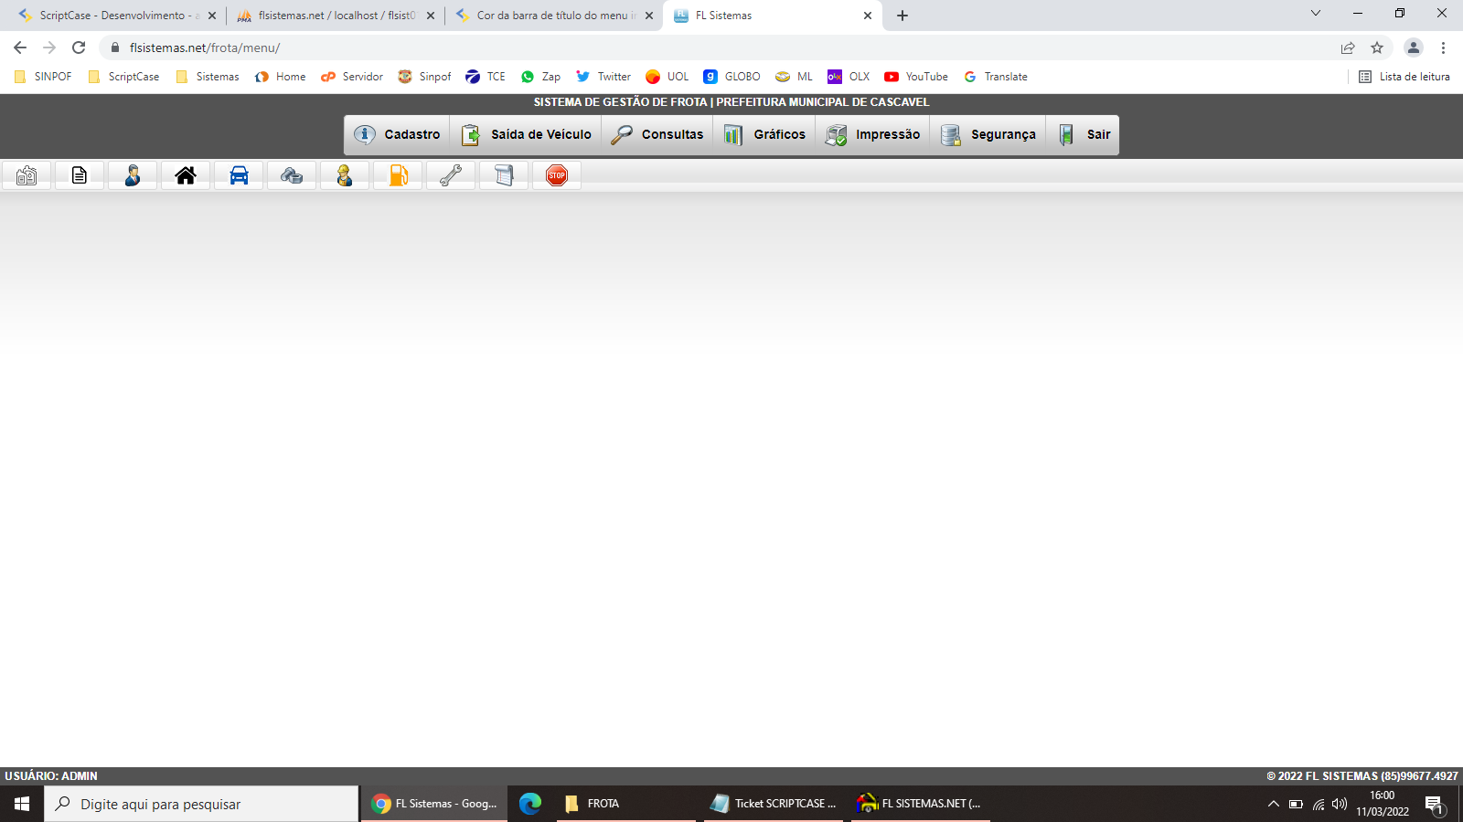
Task: Click the blue car toolbar icon
Action: click(239, 175)
